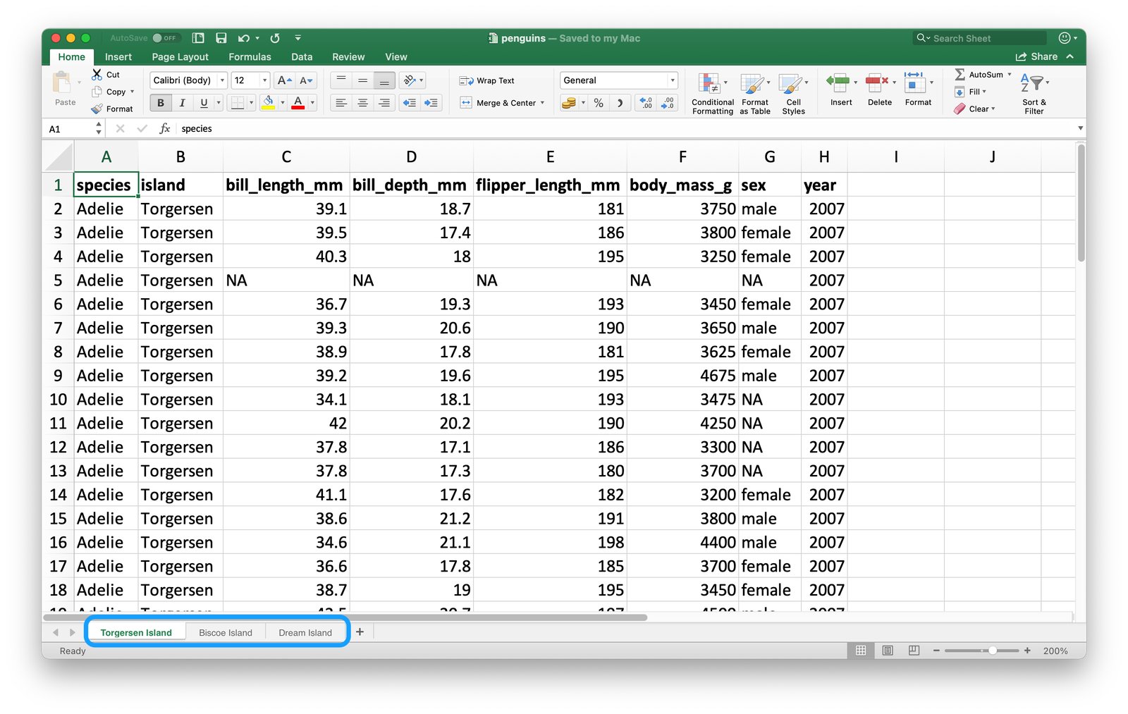Click the Share button

1036,56
